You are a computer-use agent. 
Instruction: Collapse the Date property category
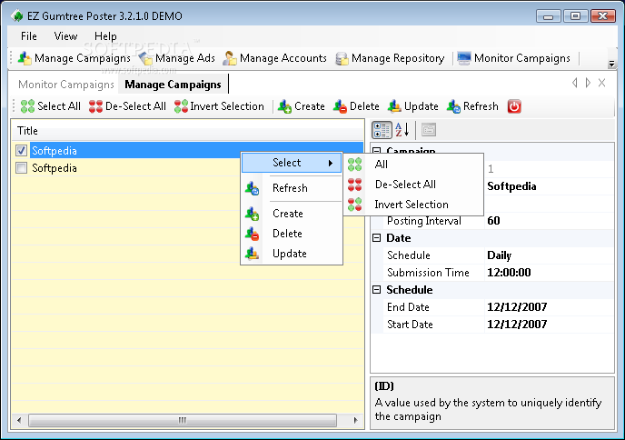click(377, 238)
